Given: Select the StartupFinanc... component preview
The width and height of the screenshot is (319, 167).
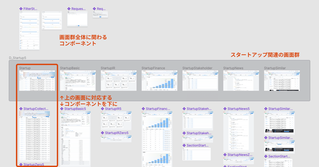Looking at the screenshot, I should pos(157,139).
